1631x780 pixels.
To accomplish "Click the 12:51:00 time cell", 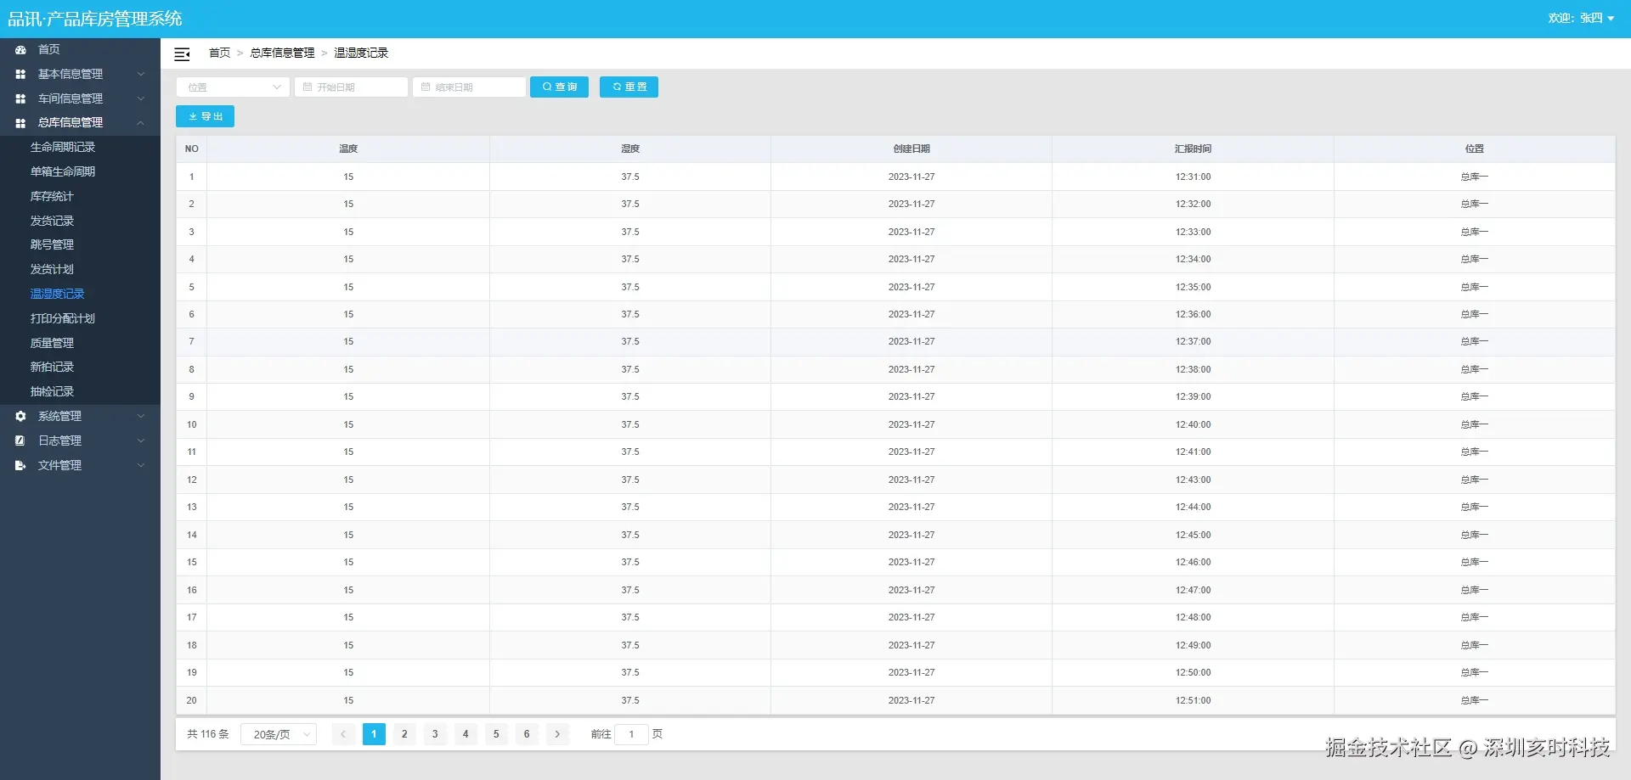I will point(1194,701).
